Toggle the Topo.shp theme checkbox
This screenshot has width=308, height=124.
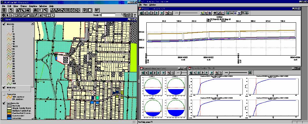[4, 94]
